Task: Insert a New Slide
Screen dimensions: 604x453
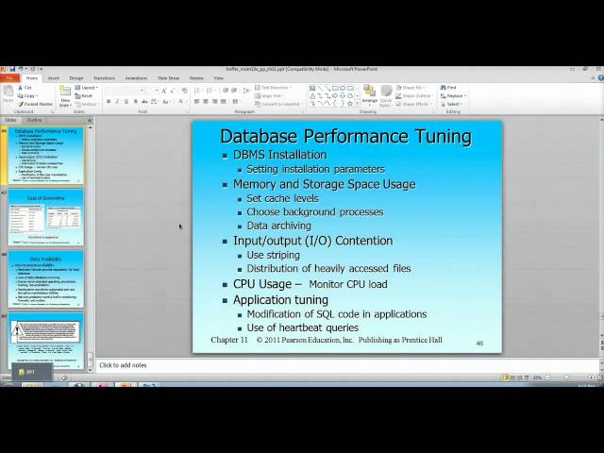Action: tap(65, 96)
